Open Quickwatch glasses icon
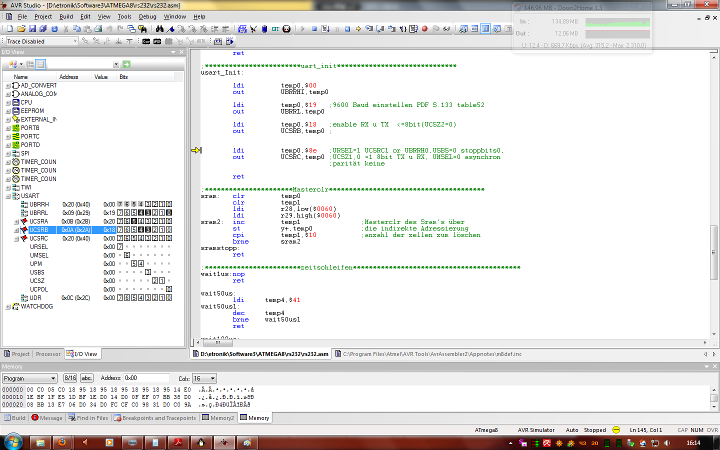 pos(446,29)
